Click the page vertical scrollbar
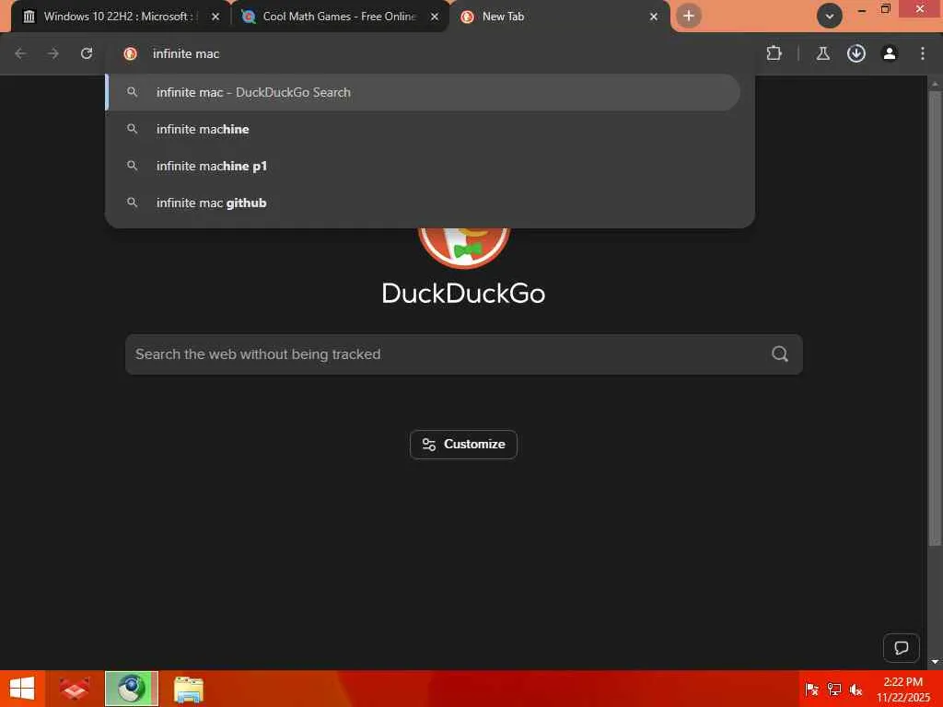This screenshot has width=943, height=707. (934, 319)
